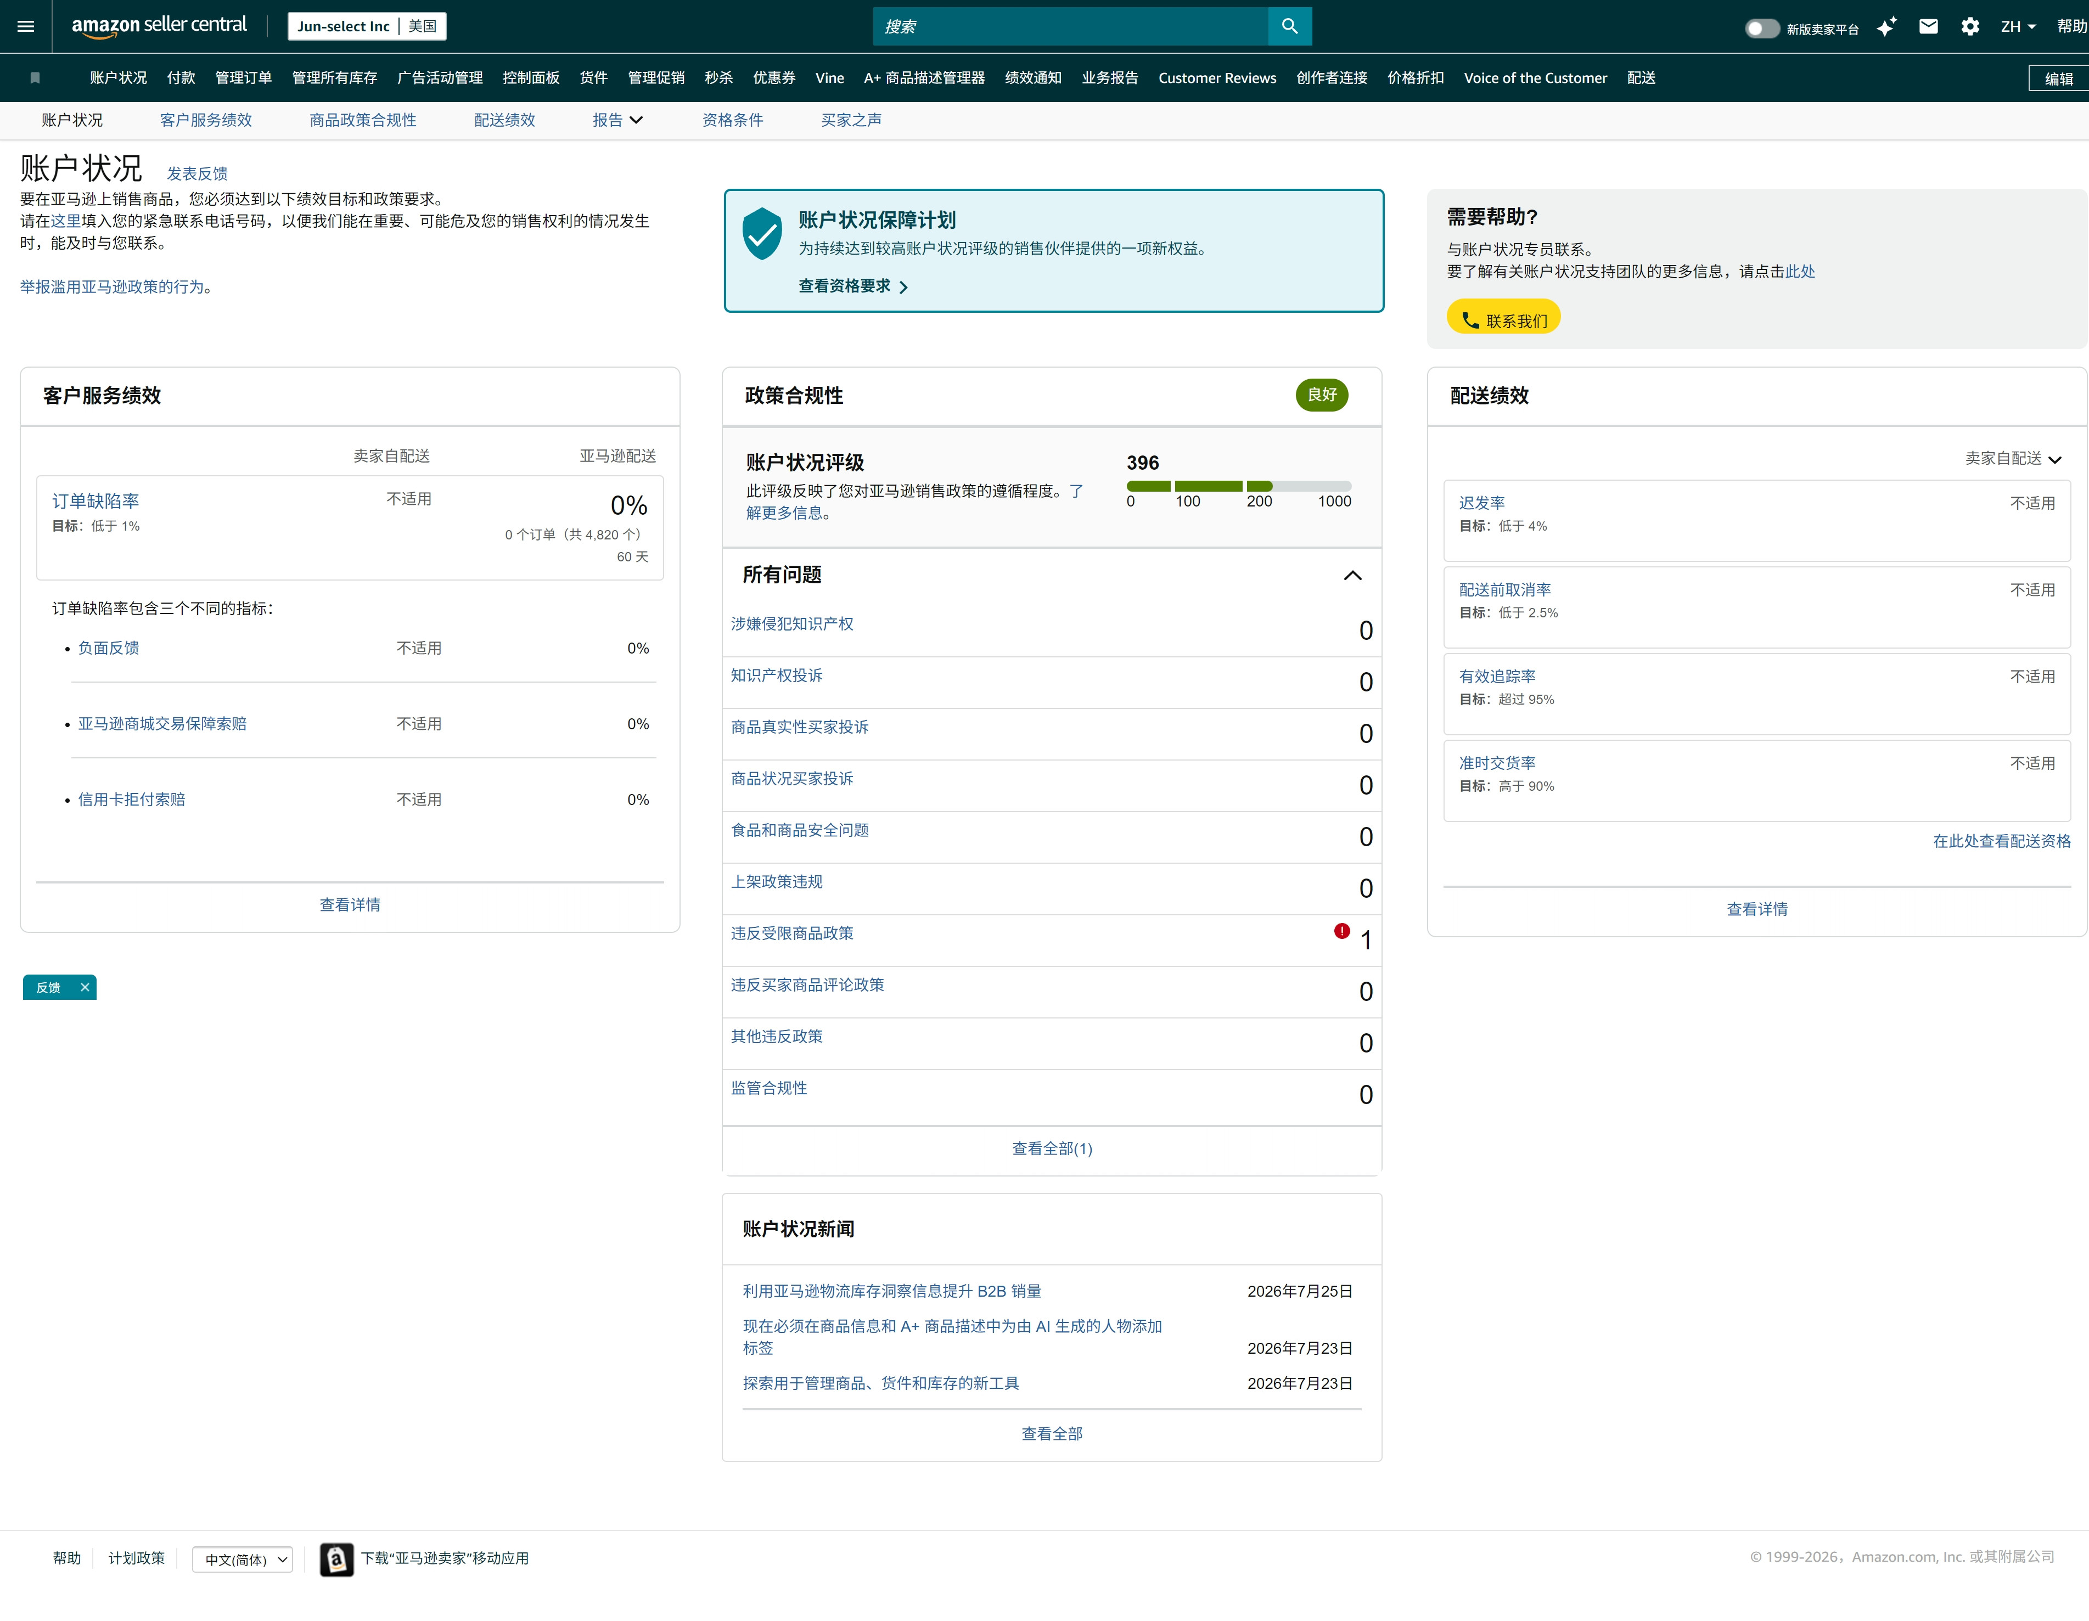The height and width of the screenshot is (1621, 2089).
Task: Open Vine in top navigation
Action: tap(829, 78)
